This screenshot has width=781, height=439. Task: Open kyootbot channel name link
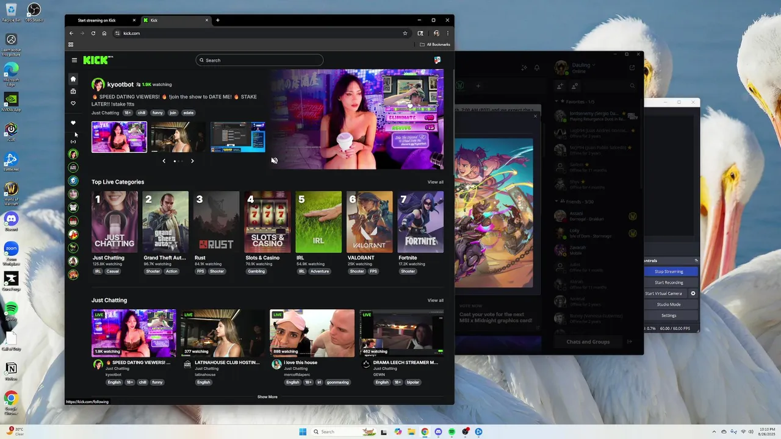(120, 85)
